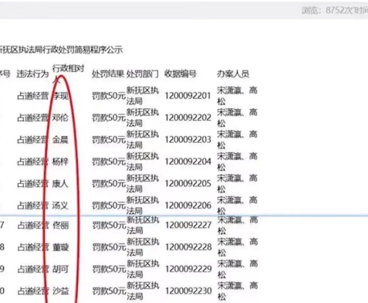Click the 处罚结果 column header

(108, 74)
